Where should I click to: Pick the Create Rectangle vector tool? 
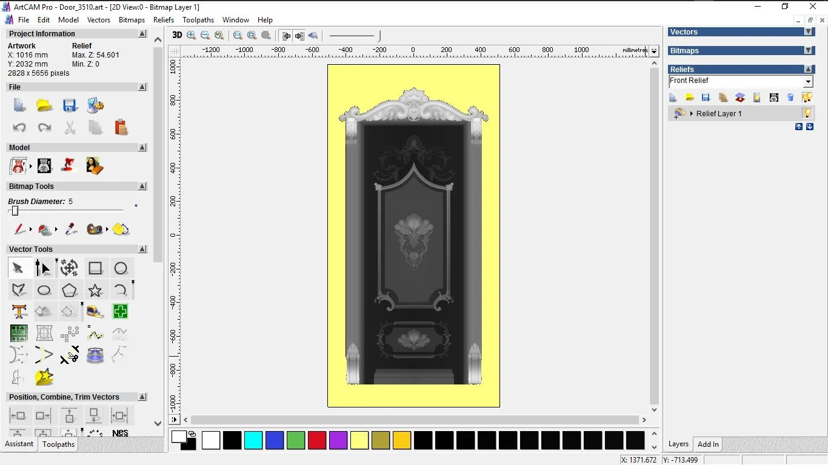click(x=95, y=268)
